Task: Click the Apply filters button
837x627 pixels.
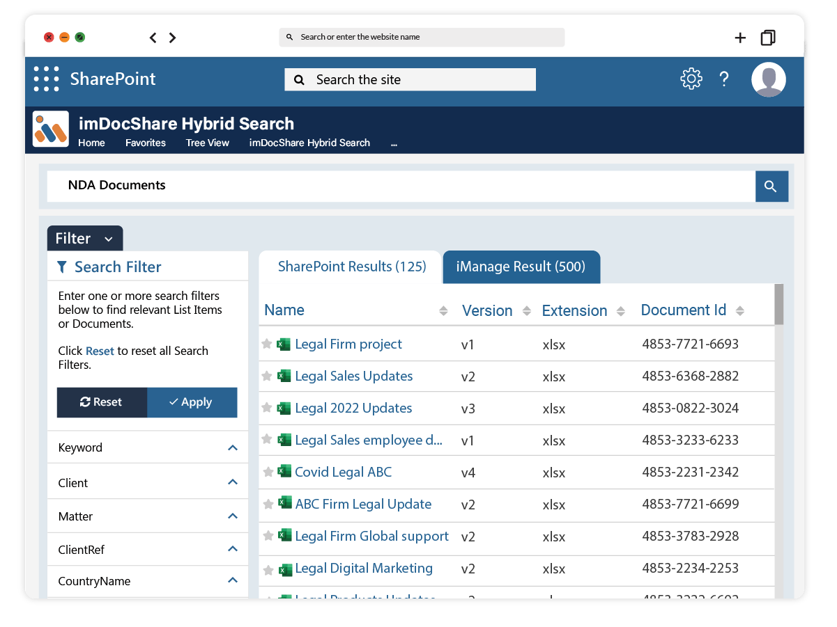Action: pos(192,402)
